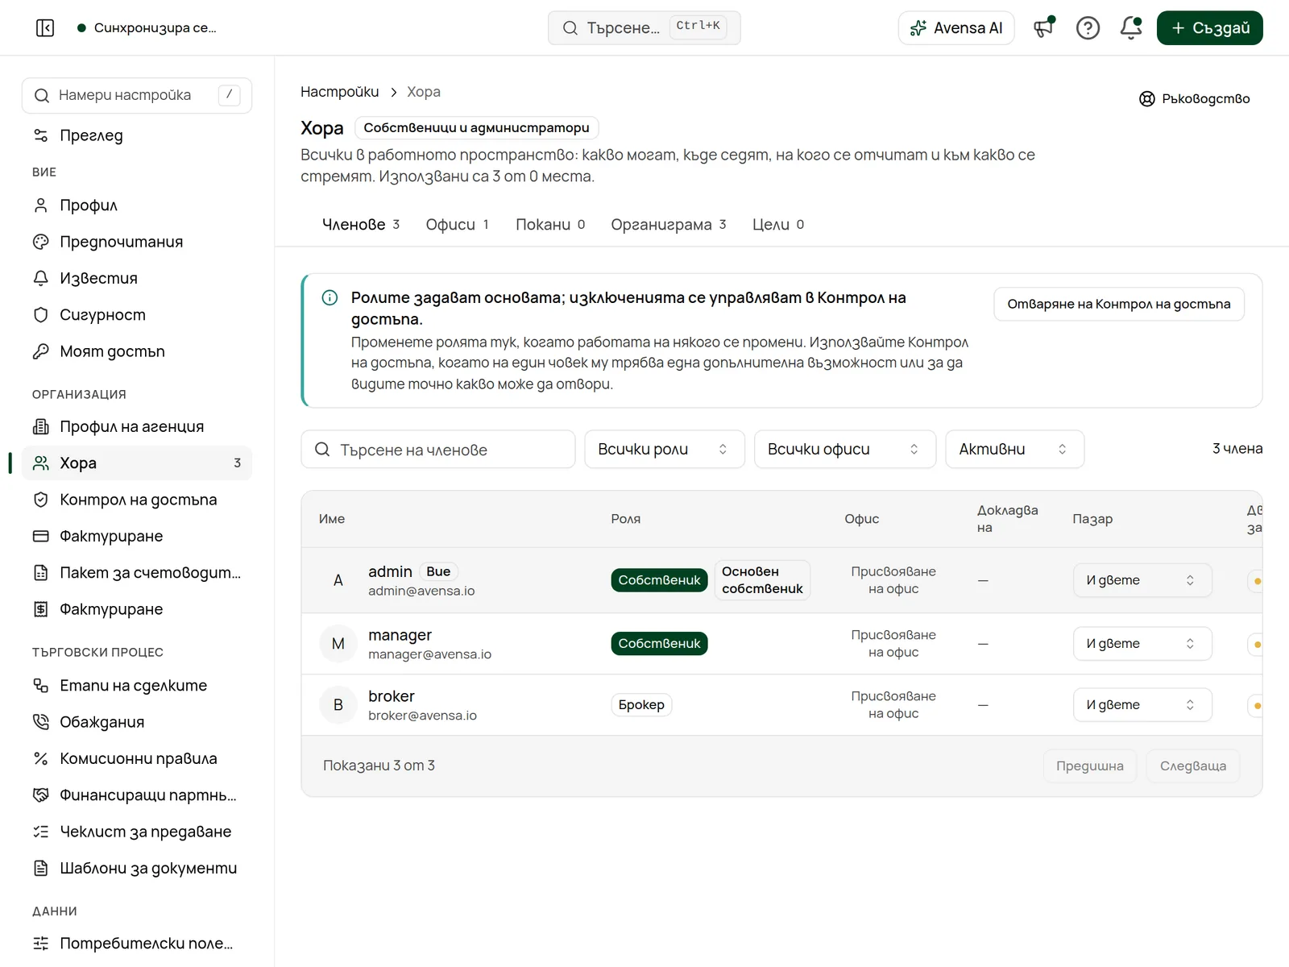Open the market dropdown in broker row
This screenshot has height=967, width=1289.
[x=1142, y=705]
